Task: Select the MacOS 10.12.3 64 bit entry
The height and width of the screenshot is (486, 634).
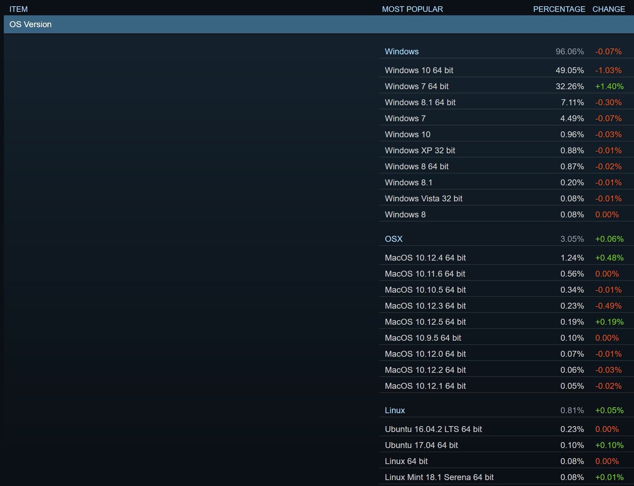Action: [425, 306]
